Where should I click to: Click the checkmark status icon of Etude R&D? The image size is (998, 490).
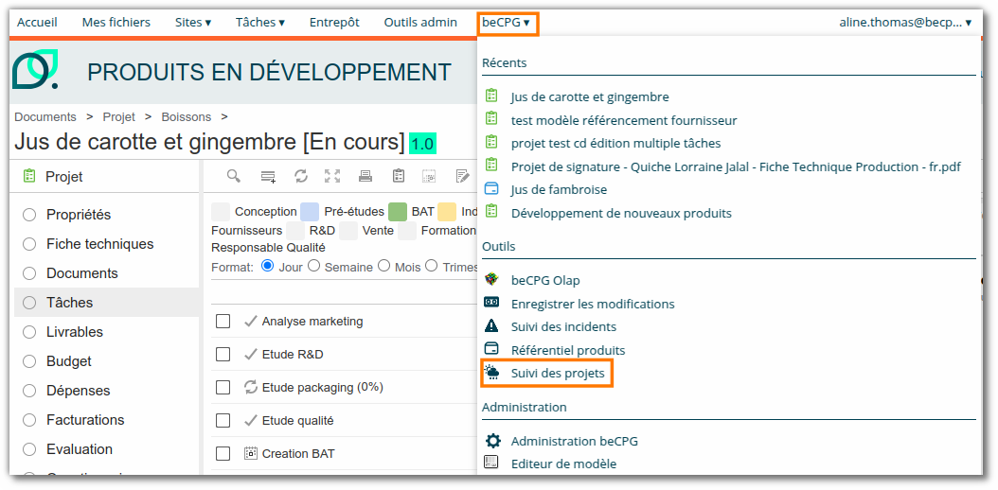pyautogui.click(x=251, y=355)
